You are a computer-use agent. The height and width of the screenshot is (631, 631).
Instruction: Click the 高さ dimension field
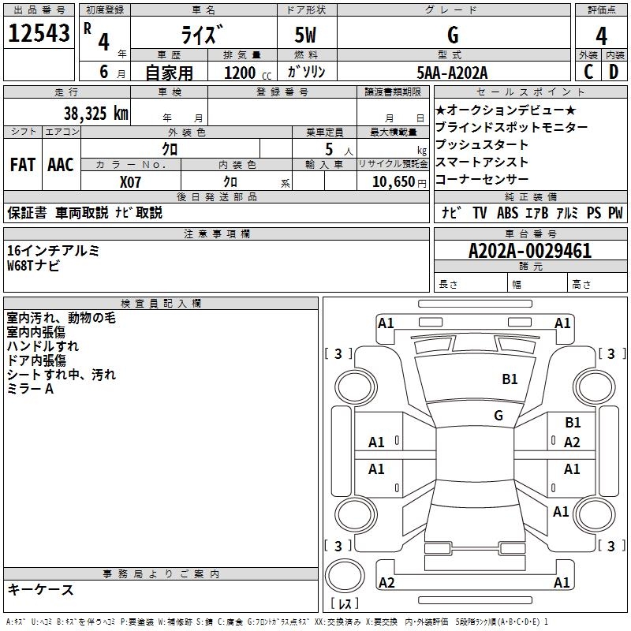pyautogui.click(x=598, y=284)
